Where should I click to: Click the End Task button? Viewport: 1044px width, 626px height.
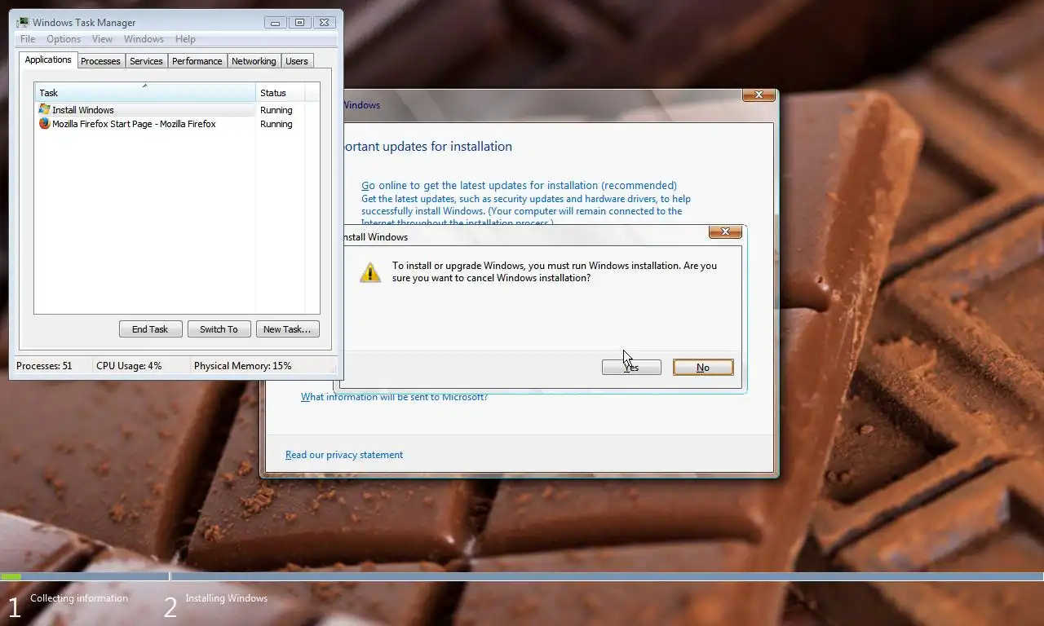tap(150, 329)
